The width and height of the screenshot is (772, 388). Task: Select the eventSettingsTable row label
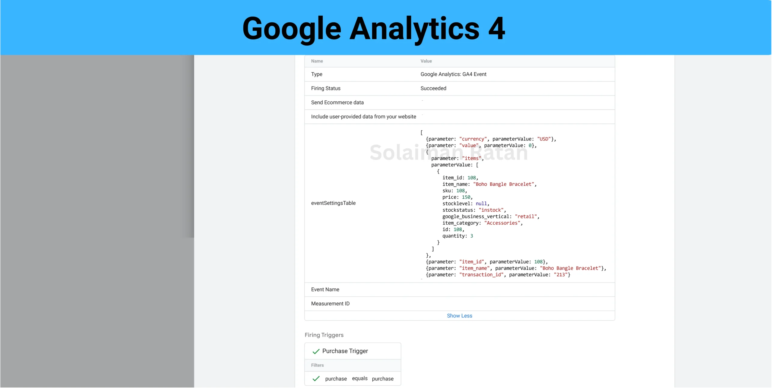[333, 203]
